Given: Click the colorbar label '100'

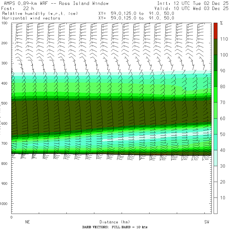Looking at the screenshot, I should point(224,55).
